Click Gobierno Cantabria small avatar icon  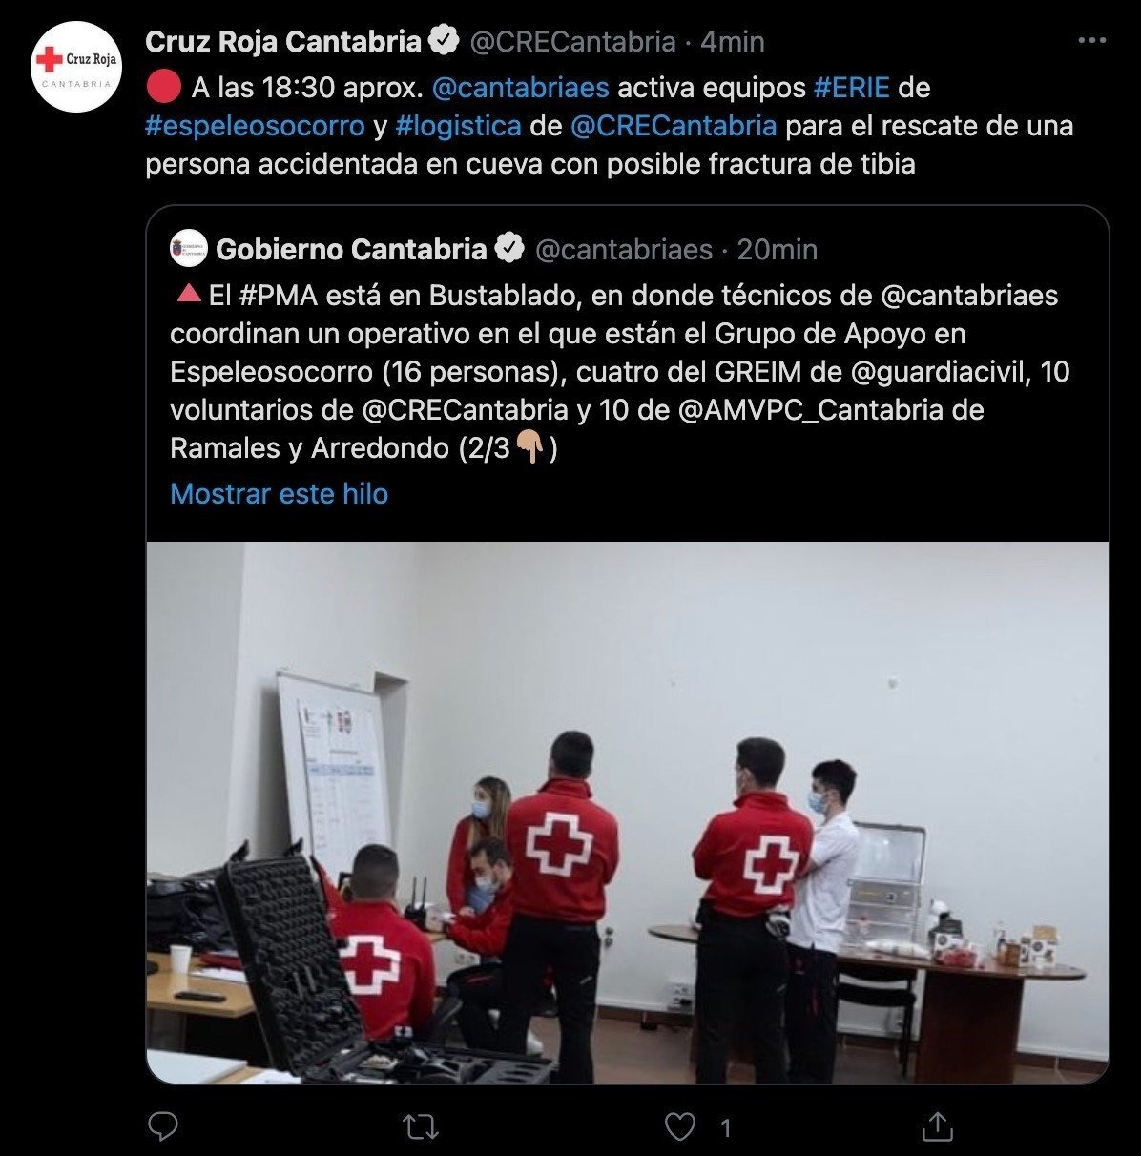(x=188, y=249)
